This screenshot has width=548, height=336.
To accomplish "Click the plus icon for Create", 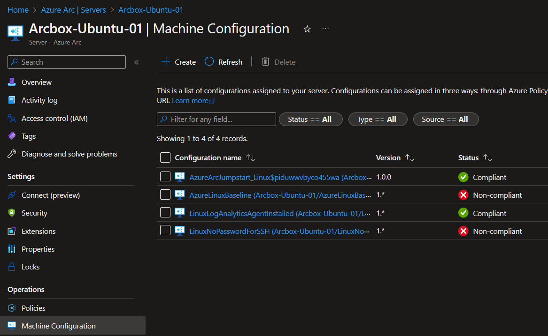I will (x=166, y=62).
